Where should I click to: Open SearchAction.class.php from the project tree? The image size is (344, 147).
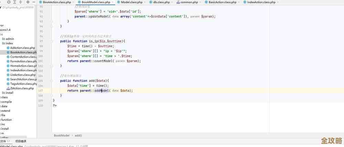[x=23, y=79]
